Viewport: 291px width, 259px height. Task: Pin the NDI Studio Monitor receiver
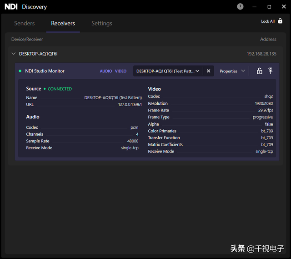tap(271, 71)
